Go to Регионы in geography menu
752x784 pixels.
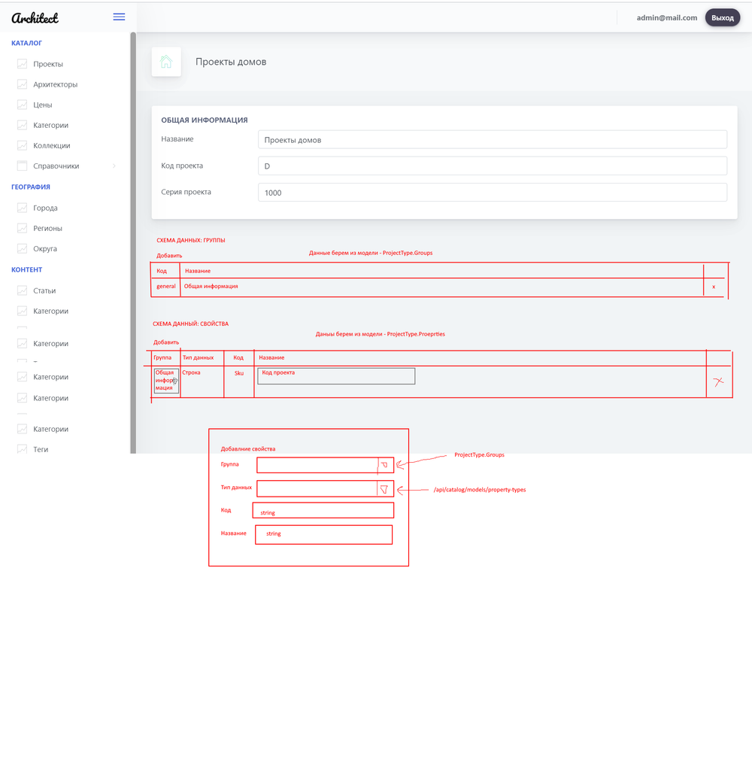[47, 229]
